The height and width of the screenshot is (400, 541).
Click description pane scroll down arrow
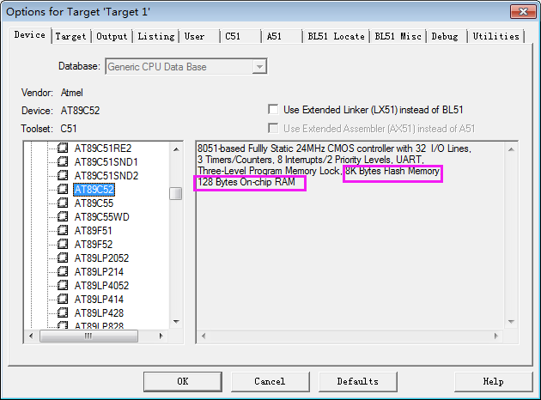pos(511,322)
